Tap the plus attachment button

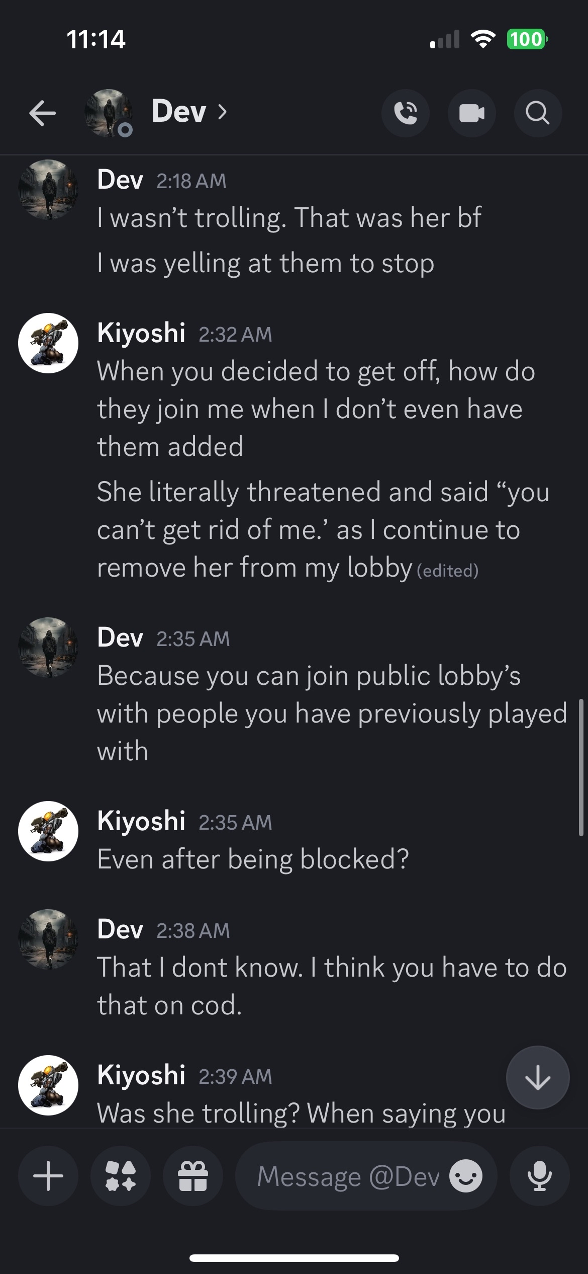(x=48, y=1176)
